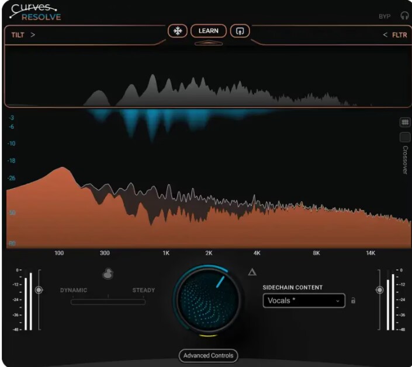The image size is (412, 367).
Task: Click the 1K frequency label
Action: (166, 253)
